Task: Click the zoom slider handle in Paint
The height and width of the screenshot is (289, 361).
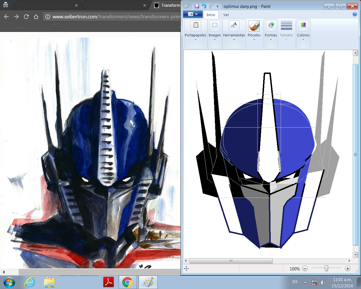Action: pyautogui.click(x=326, y=268)
